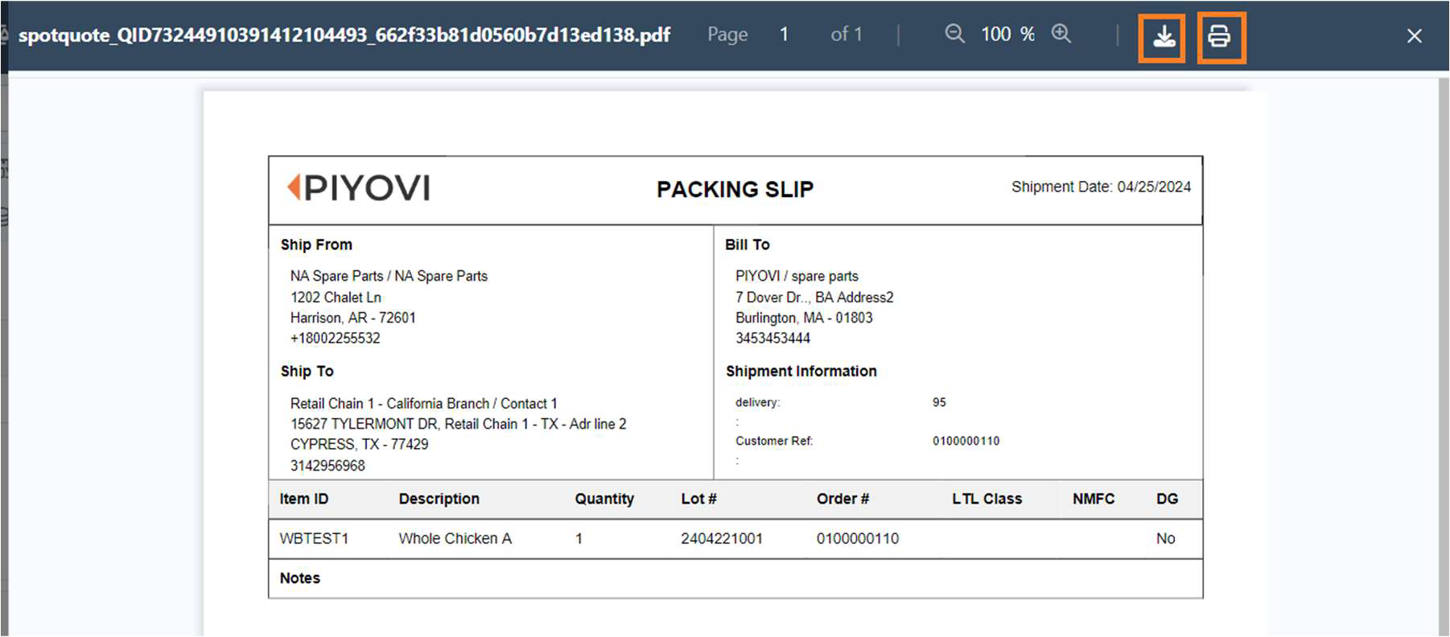Click the 100 % zoom level value
This screenshot has height=637, width=1450.
(x=1007, y=35)
